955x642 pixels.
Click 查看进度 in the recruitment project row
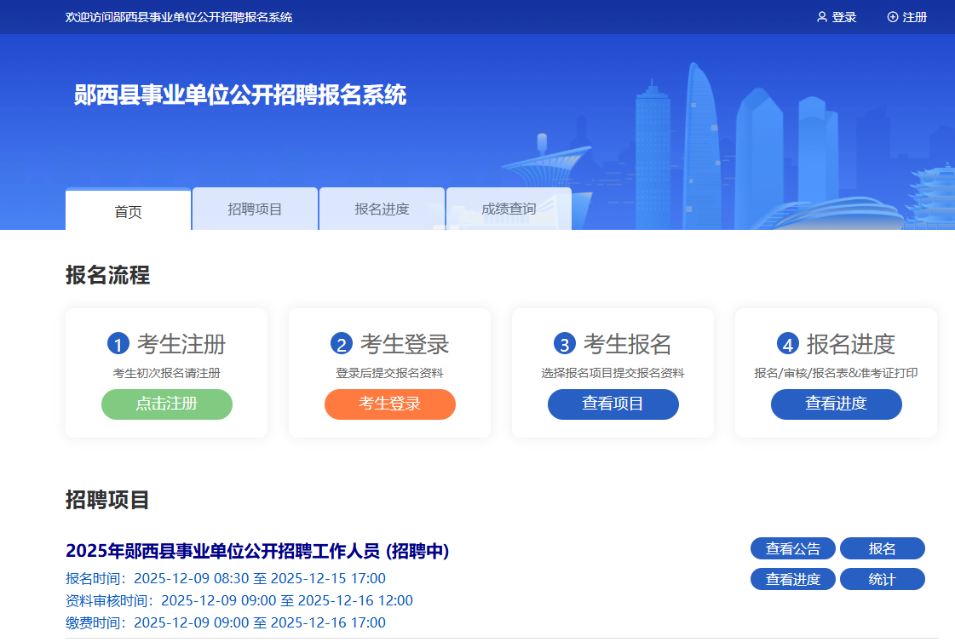click(792, 579)
